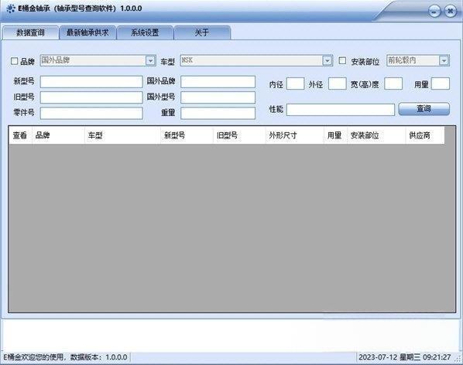Expand the 国外品牌 brand dropdown
This screenshot has width=463, height=365.
pos(150,60)
